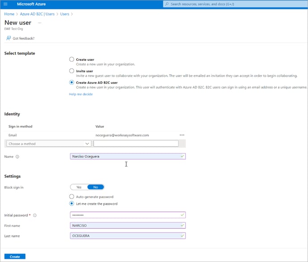Open the more options ellipsis beside New user
Image resolution: width=308 pixels, height=262 pixels.
tap(40, 23)
